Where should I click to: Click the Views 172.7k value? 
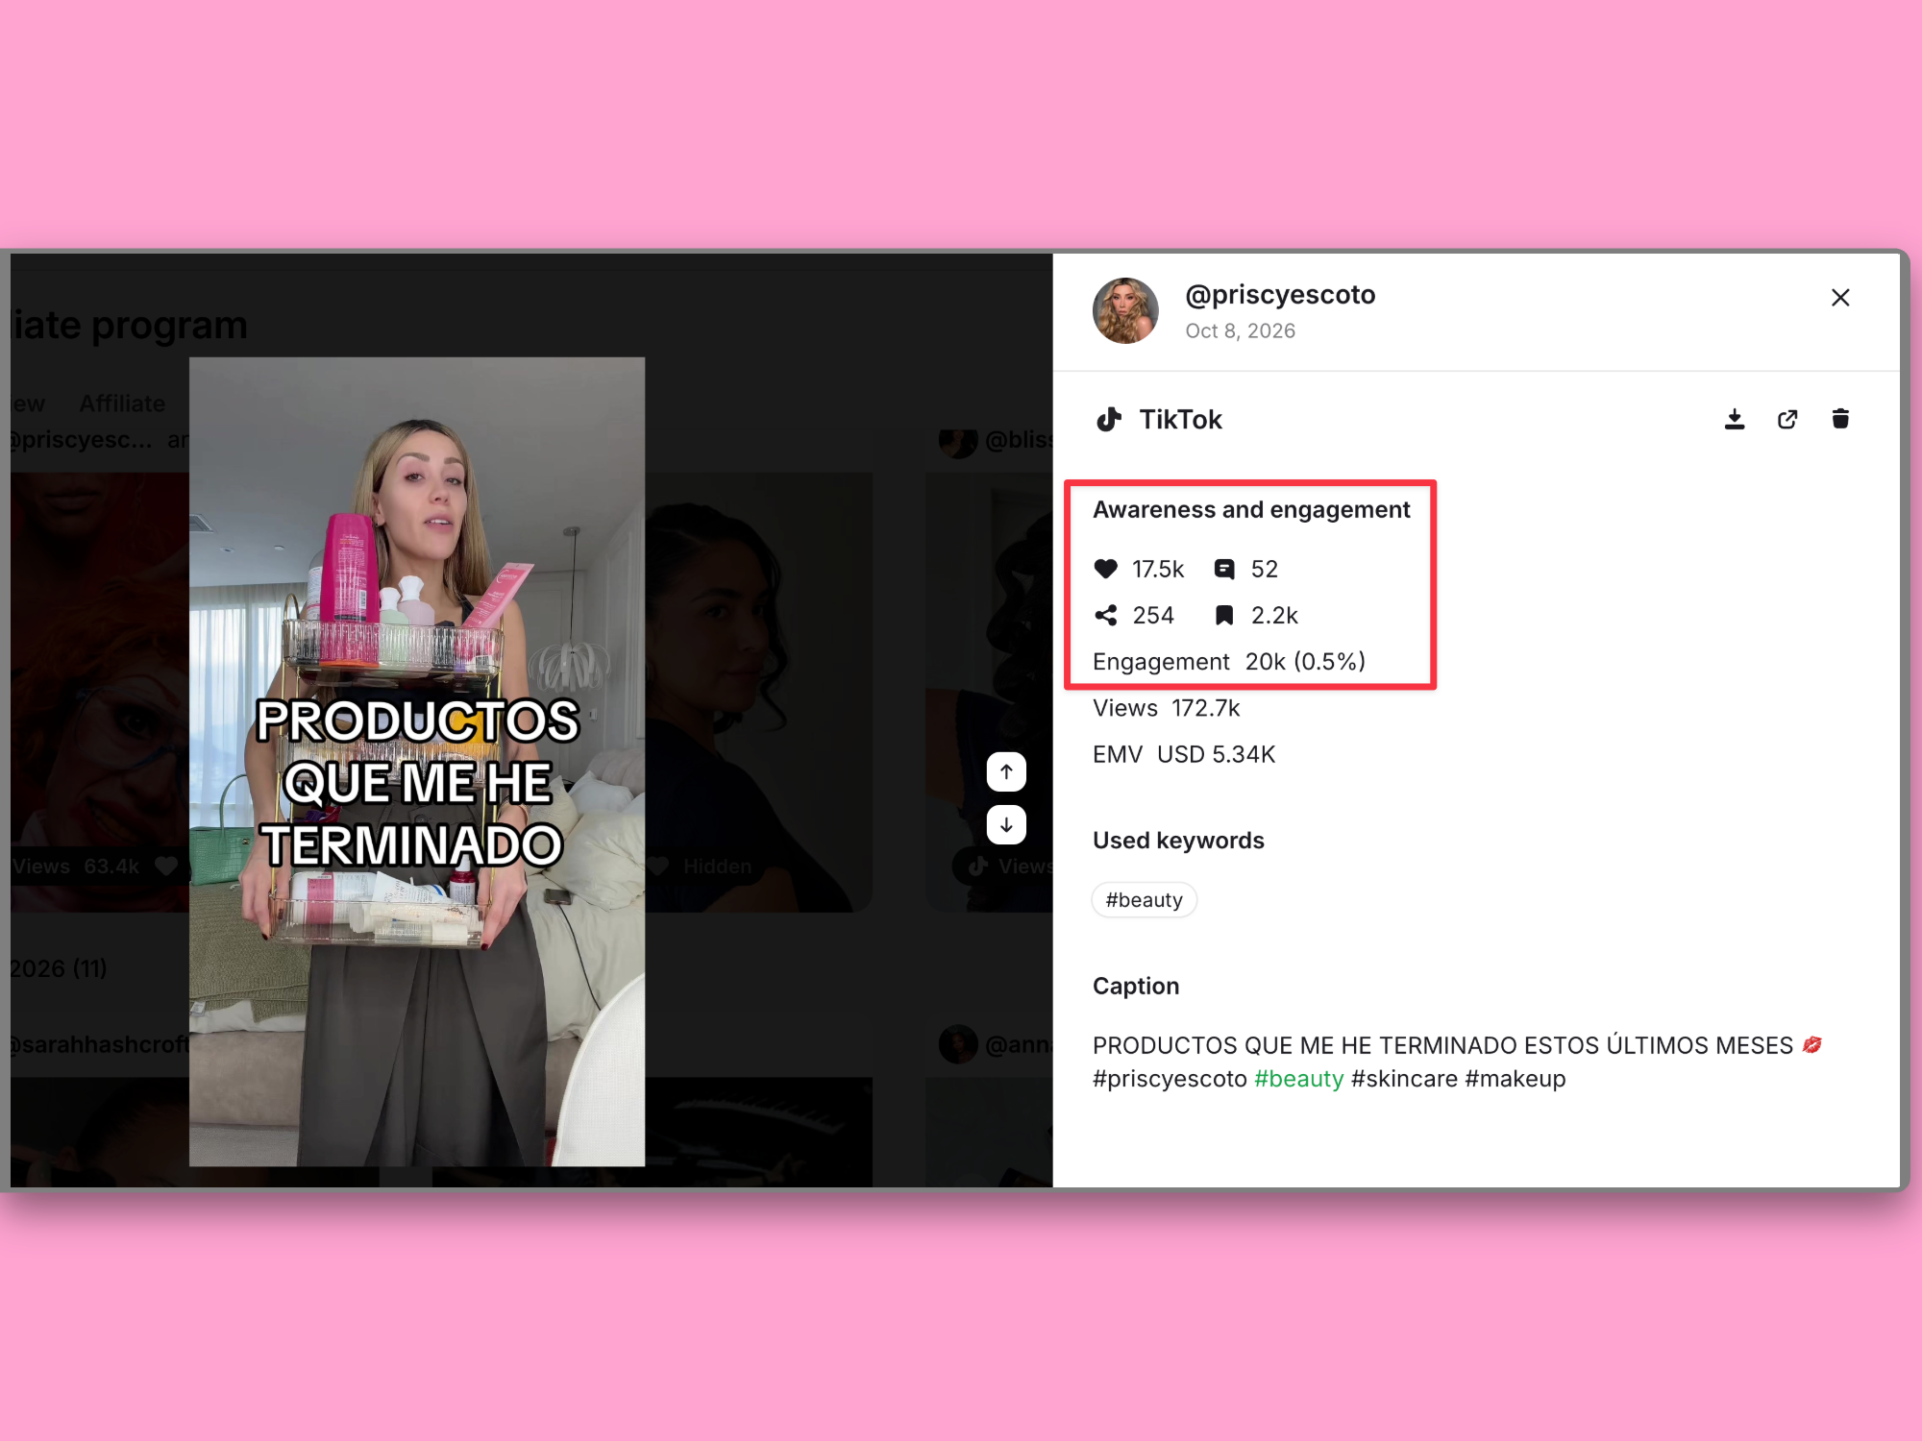click(x=1167, y=708)
